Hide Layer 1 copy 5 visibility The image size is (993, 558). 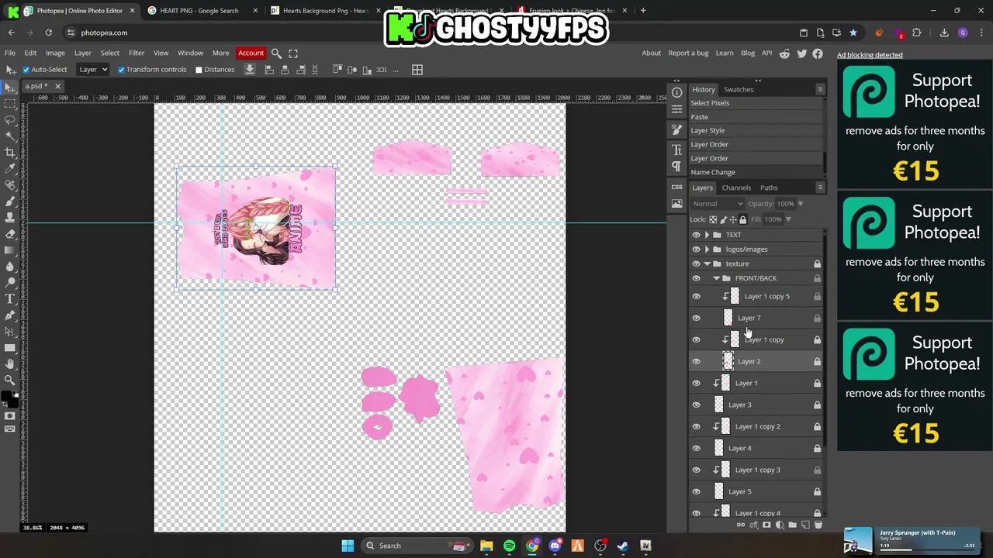coord(696,296)
